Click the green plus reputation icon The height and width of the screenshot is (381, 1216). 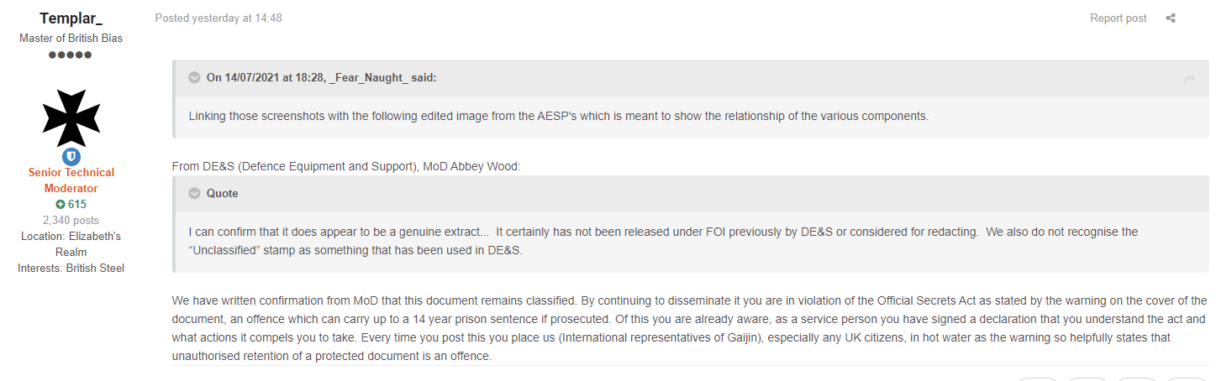click(x=61, y=204)
